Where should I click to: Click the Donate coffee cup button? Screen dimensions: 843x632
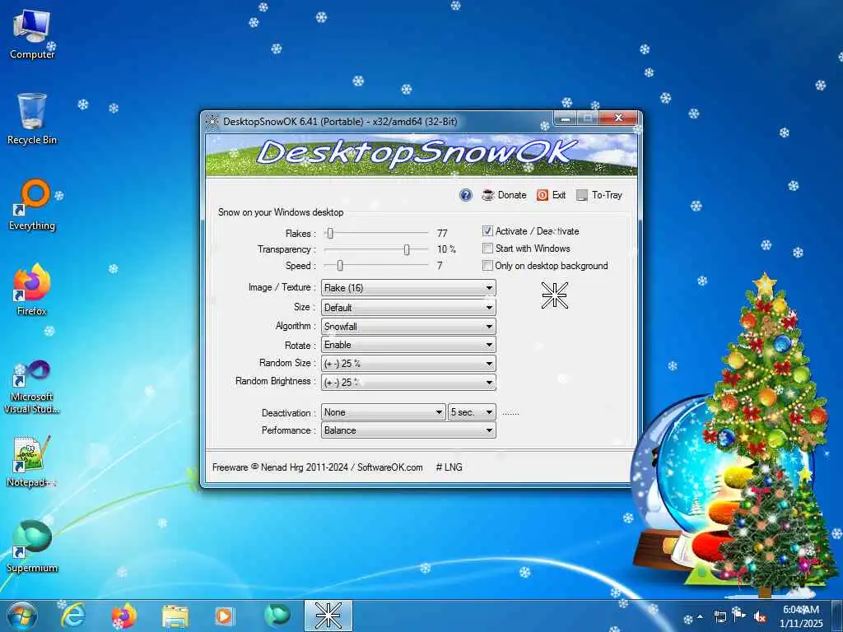[x=504, y=195]
